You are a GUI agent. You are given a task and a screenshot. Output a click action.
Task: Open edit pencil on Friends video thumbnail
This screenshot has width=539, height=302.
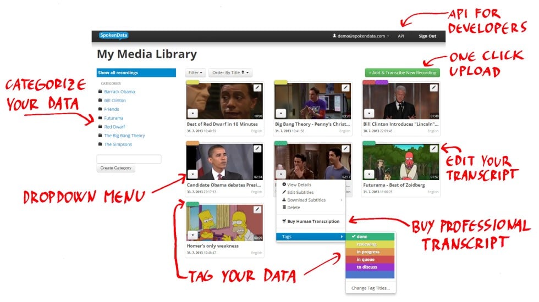click(345, 149)
